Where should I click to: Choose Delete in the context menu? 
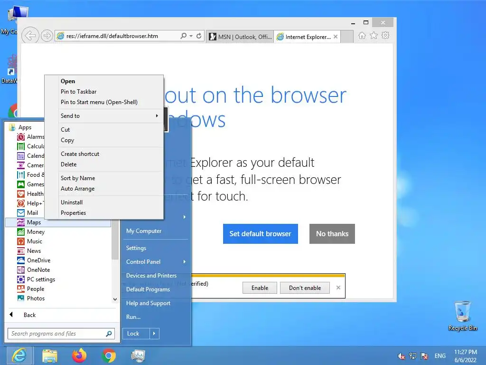(x=68, y=164)
